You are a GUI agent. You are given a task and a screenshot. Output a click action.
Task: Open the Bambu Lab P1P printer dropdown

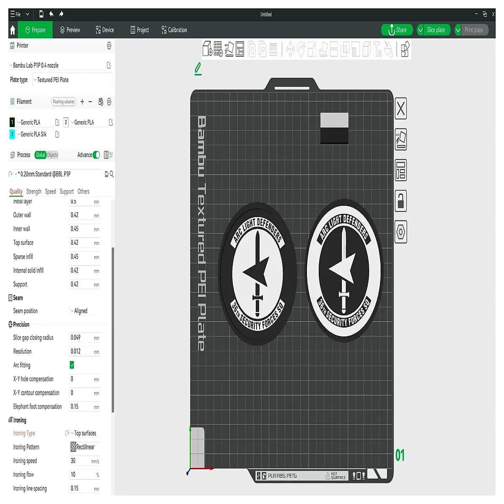coord(57,66)
